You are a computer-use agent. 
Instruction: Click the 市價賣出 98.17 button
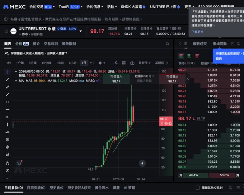[x=172, y=79]
